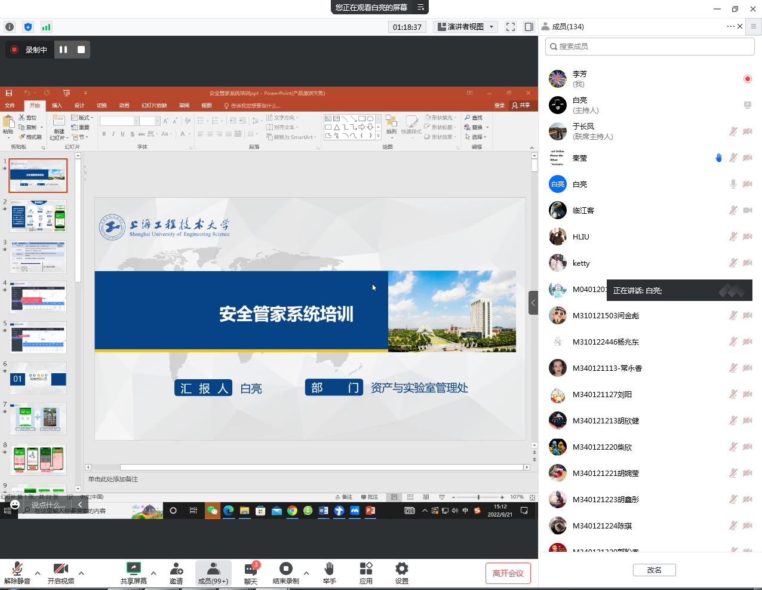
Task: Click the 改名 rename button
Action: [654, 570]
